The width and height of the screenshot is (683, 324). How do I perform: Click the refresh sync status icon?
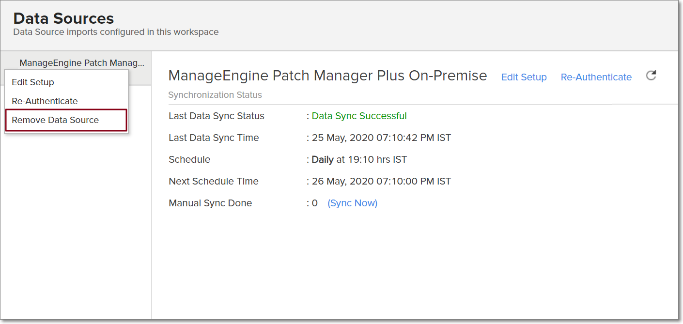pos(651,76)
